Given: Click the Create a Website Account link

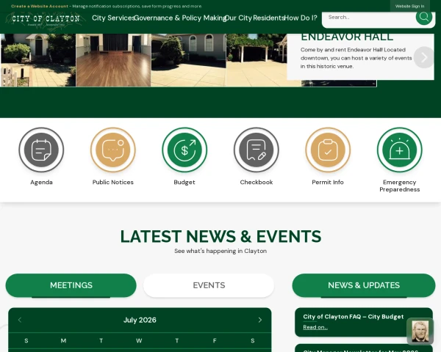Looking at the screenshot, I should coord(40,6).
